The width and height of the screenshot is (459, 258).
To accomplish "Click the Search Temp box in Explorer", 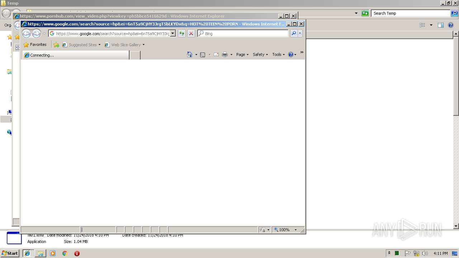I will pos(411,13).
